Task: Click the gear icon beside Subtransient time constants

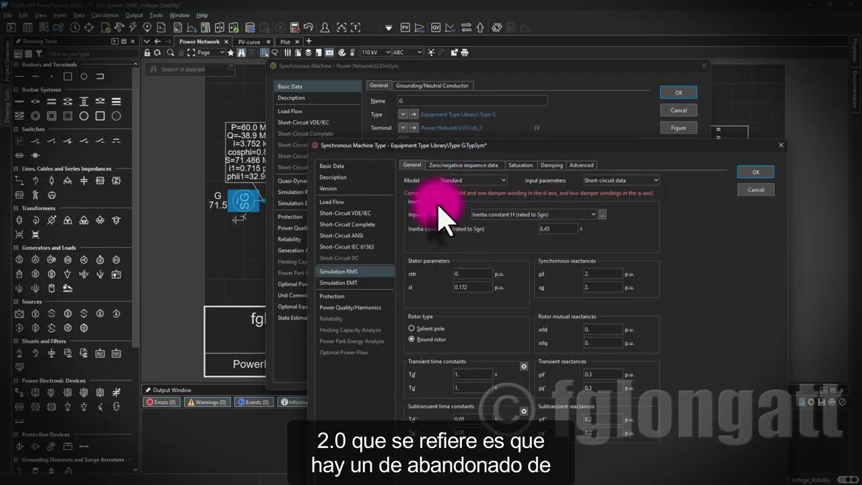Action: coord(524,411)
